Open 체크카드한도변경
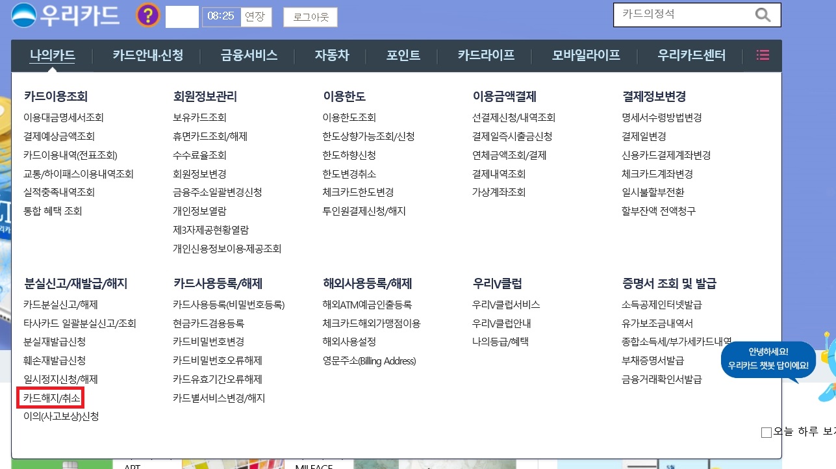The height and width of the screenshot is (469, 836). pyautogui.click(x=358, y=192)
